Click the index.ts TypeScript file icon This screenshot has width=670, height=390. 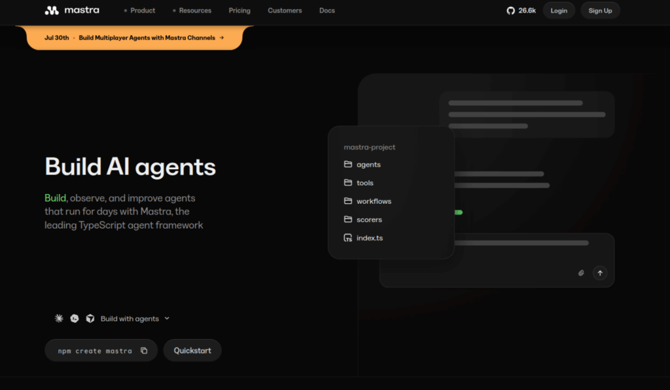[x=348, y=238]
